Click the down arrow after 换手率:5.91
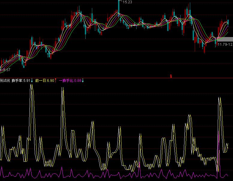This screenshot has height=181, width=233. coord(32,81)
